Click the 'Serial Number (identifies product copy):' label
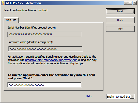The width and height of the screenshot is (138, 103). 32,28
